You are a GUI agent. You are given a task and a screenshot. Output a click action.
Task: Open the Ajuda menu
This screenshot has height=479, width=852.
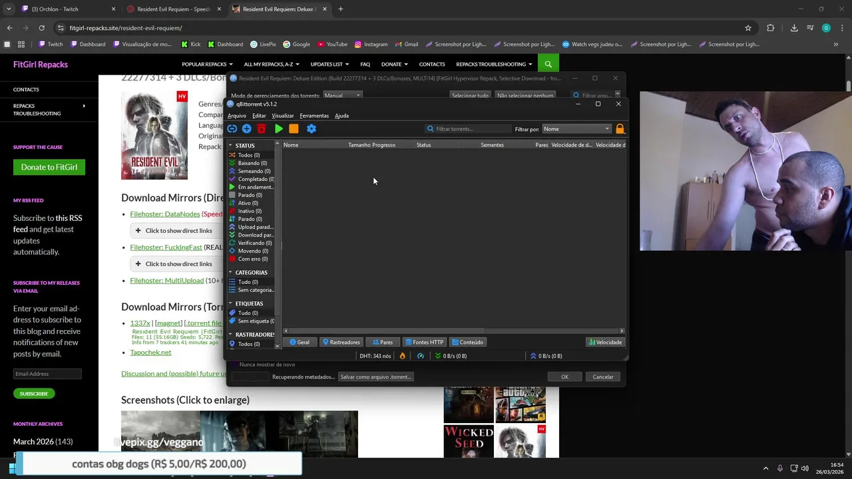pos(341,116)
